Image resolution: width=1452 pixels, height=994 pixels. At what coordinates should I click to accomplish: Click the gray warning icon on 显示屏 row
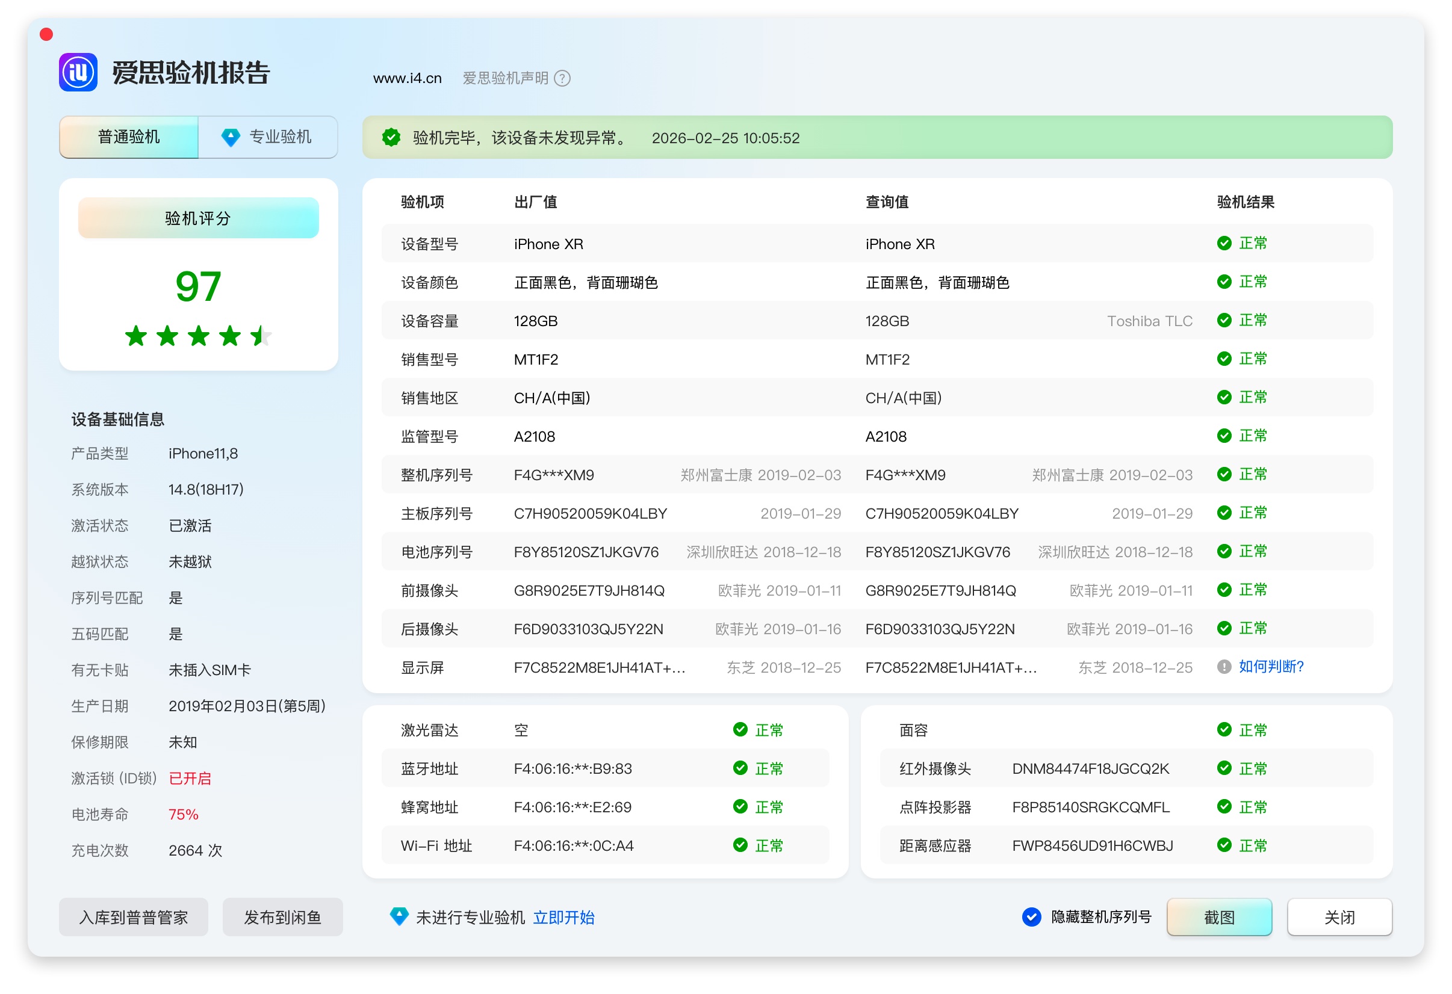tap(1224, 667)
